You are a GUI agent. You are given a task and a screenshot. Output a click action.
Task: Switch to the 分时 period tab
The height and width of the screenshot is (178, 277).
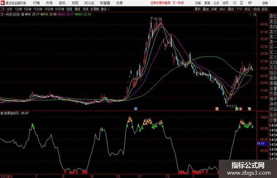(10, 9)
